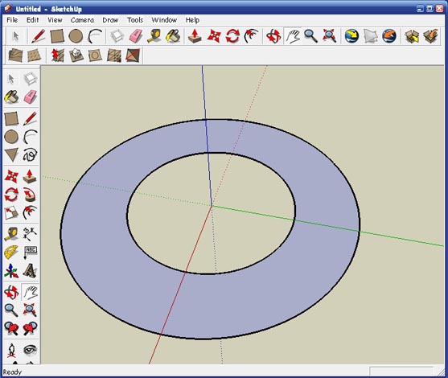The image size is (448, 378).
Task: Select the Arc tool in the top toolbar
Action: click(95, 36)
